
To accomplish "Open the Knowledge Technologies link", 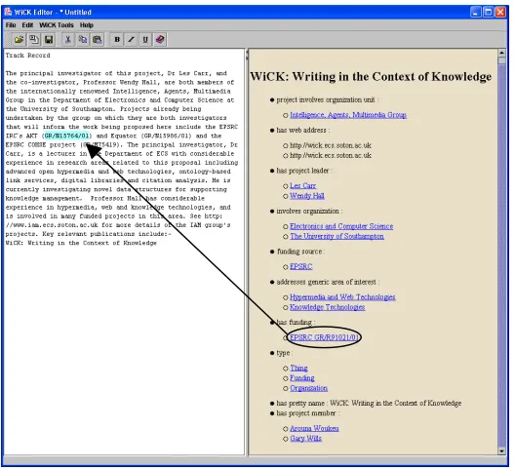I will tap(328, 307).
